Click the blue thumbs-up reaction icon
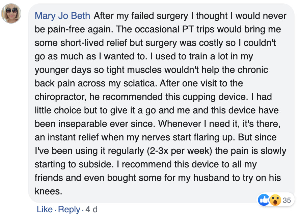 pos(264,200)
